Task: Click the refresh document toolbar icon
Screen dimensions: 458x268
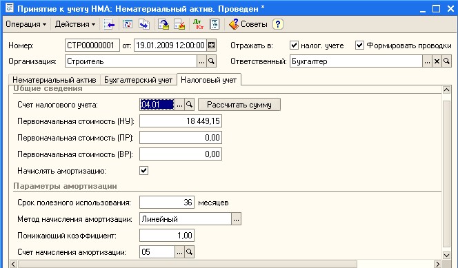Action: click(x=128, y=25)
